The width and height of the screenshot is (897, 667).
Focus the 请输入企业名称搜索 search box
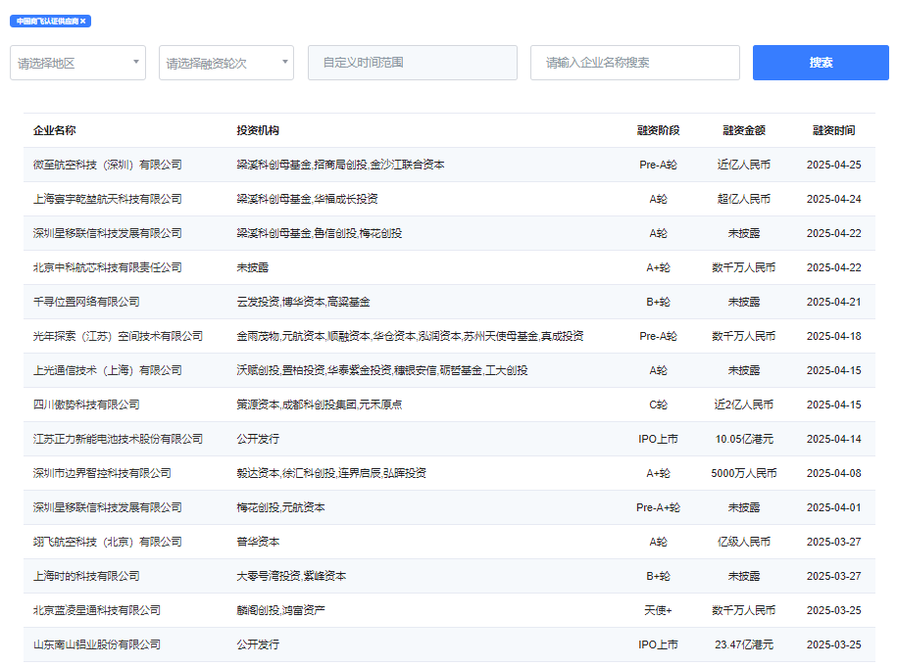[634, 63]
